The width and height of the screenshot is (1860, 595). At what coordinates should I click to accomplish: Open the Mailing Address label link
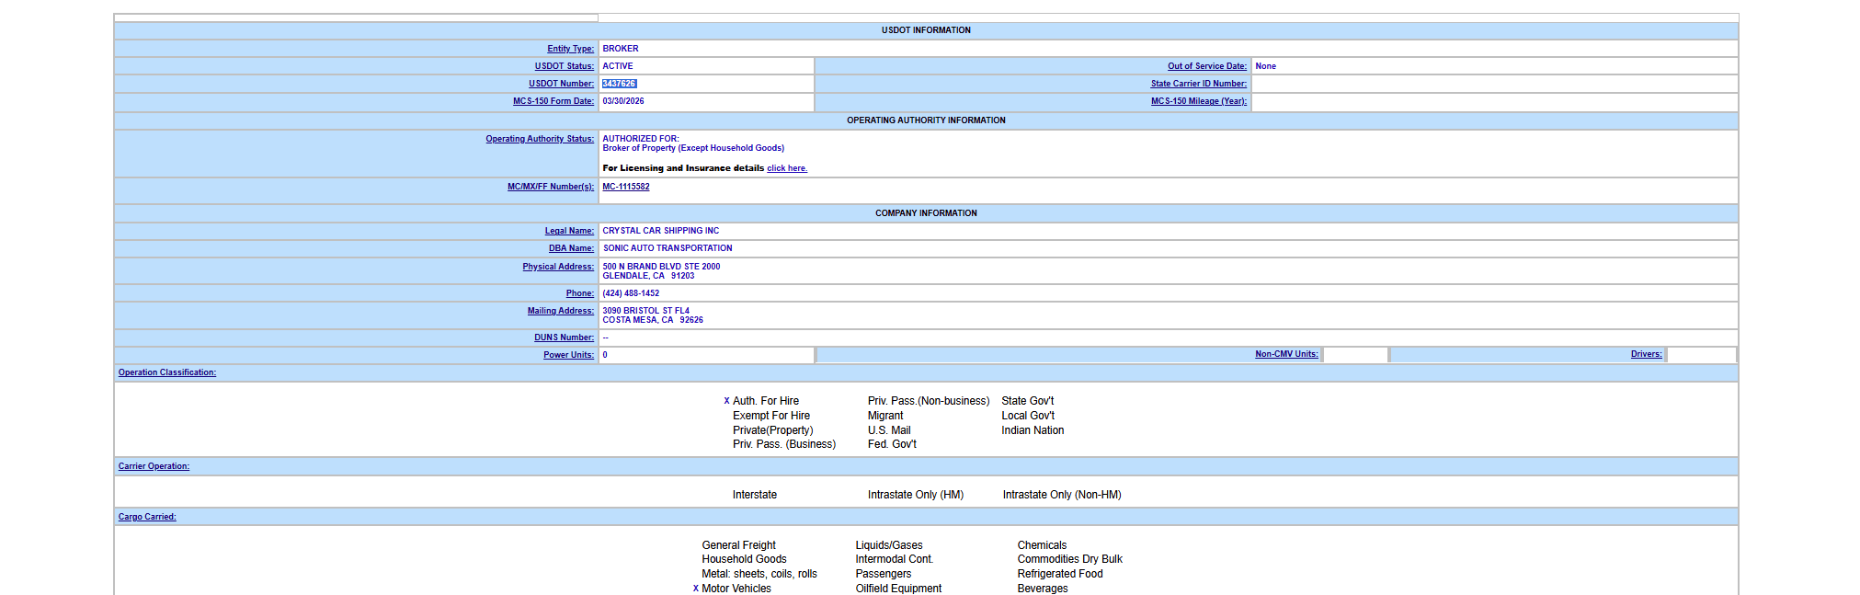click(x=561, y=311)
